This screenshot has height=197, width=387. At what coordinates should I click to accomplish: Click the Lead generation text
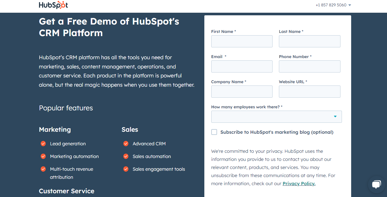tap(68, 144)
